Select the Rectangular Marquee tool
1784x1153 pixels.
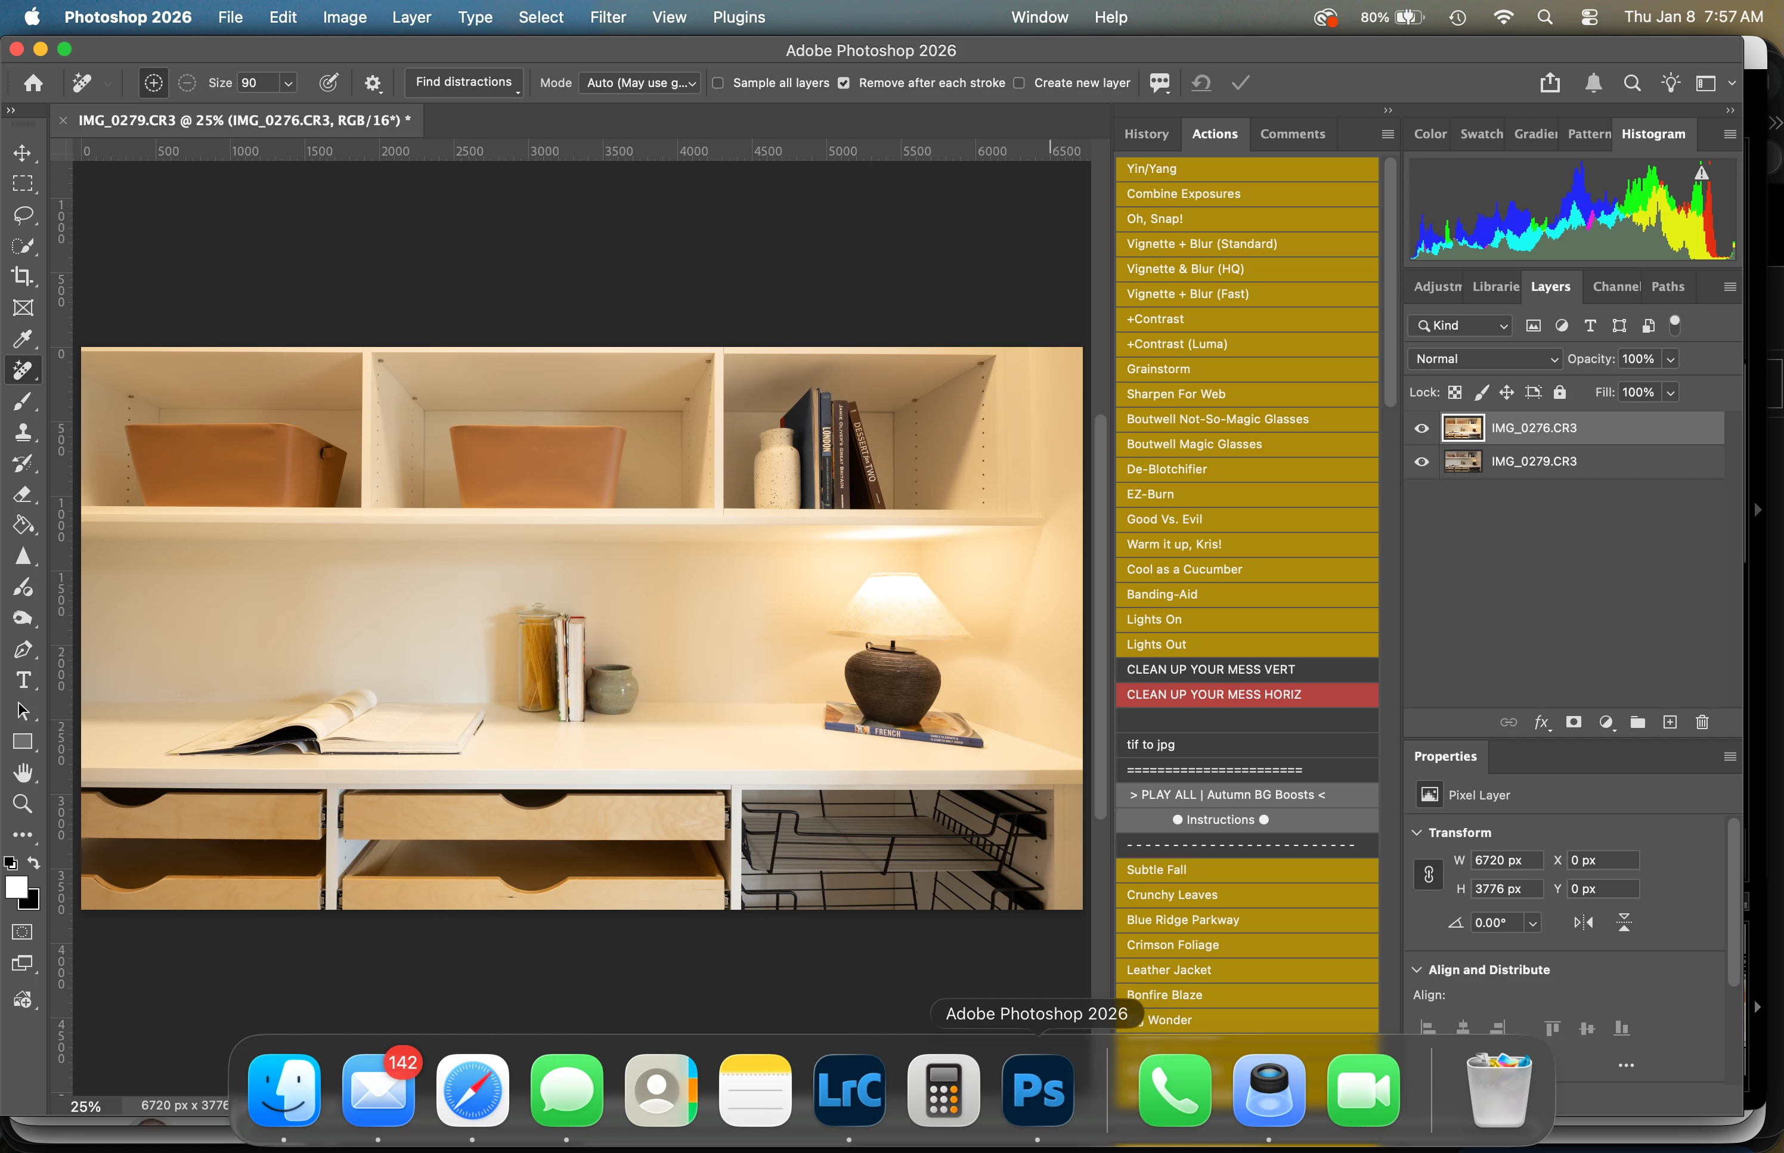[x=23, y=184]
